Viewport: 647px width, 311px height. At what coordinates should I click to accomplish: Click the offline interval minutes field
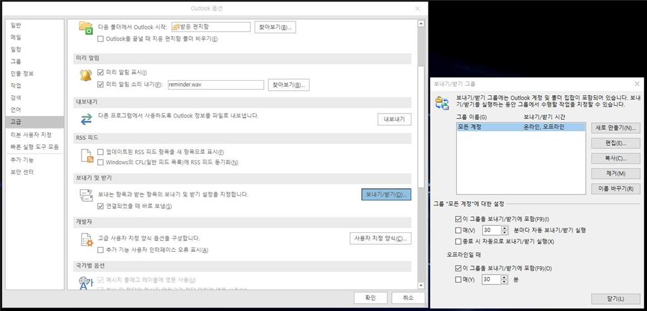point(492,279)
